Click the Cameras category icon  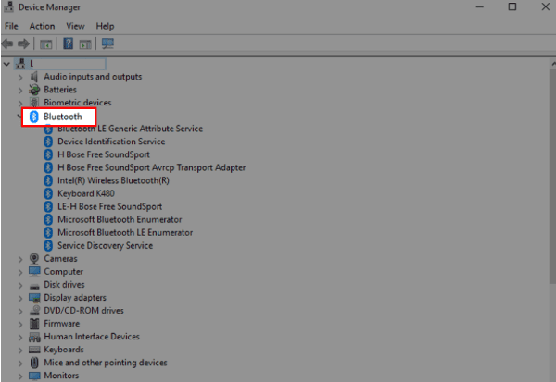pos(34,258)
